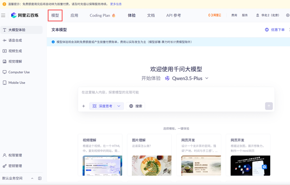
Task: Select 视觉理解 in the sidebar
Action: pos(22,61)
